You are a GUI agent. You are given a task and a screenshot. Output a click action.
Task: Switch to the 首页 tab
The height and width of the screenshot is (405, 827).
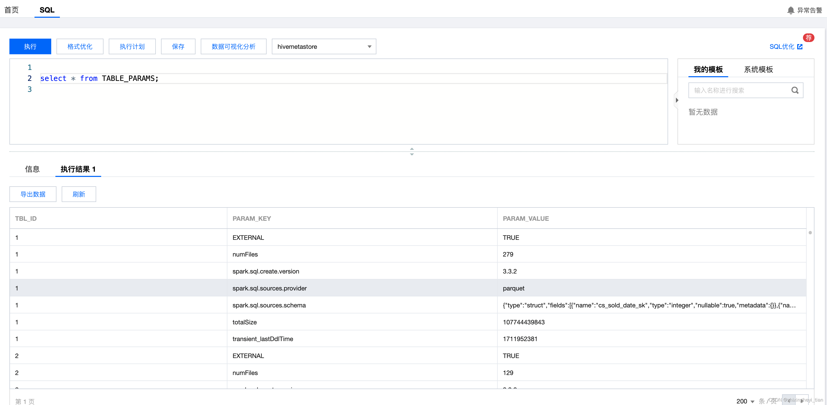[x=12, y=10]
